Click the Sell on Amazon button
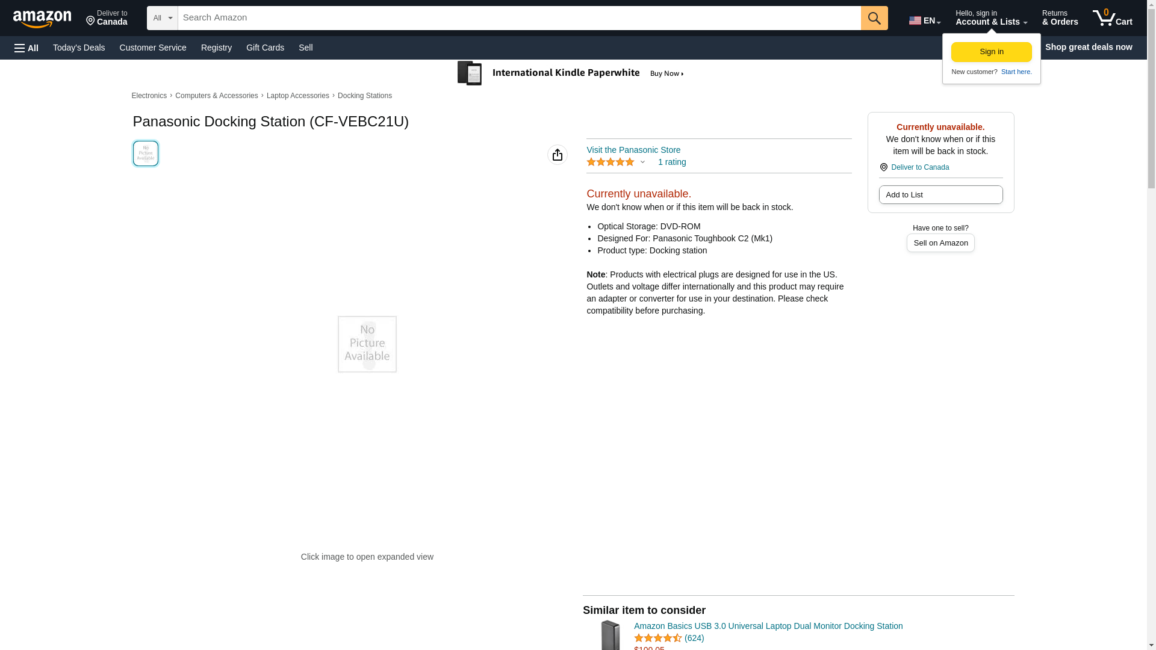Image resolution: width=1156 pixels, height=650 pixels. point(940,243)
